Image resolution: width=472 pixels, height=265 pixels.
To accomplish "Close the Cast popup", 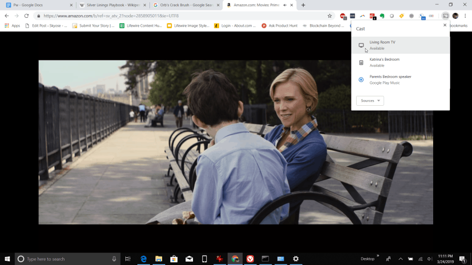I will 445,25.
